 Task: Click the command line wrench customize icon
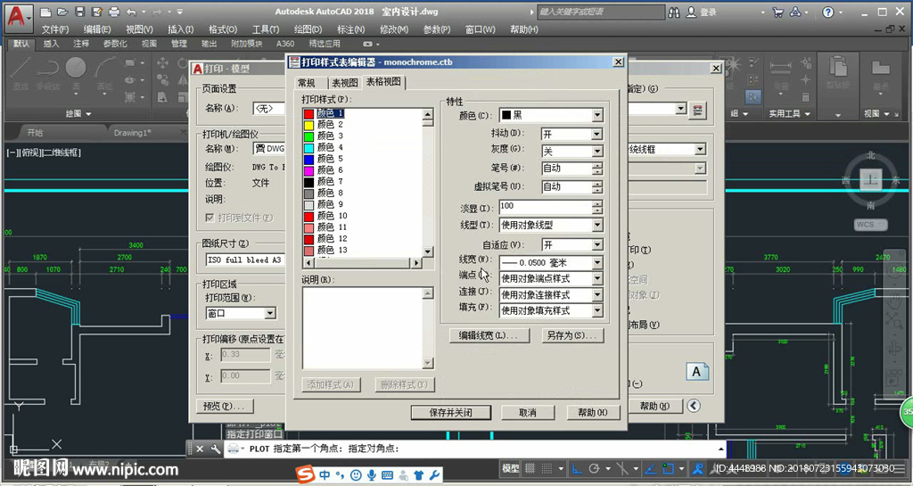[x=216, y=449]
